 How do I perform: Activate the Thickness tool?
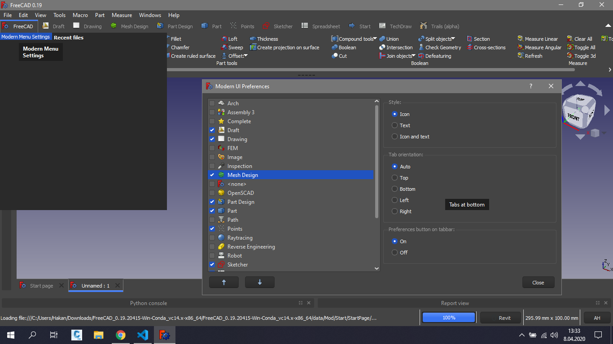tap(264, 39)
